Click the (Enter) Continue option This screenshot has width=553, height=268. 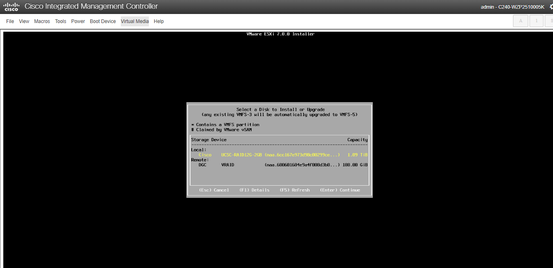(x=340, y=190)
